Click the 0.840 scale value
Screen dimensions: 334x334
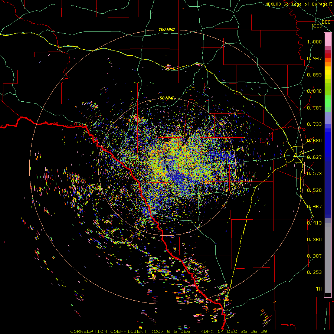(x=314, y=91)
